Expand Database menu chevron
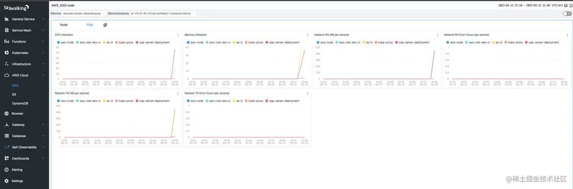 43,136
